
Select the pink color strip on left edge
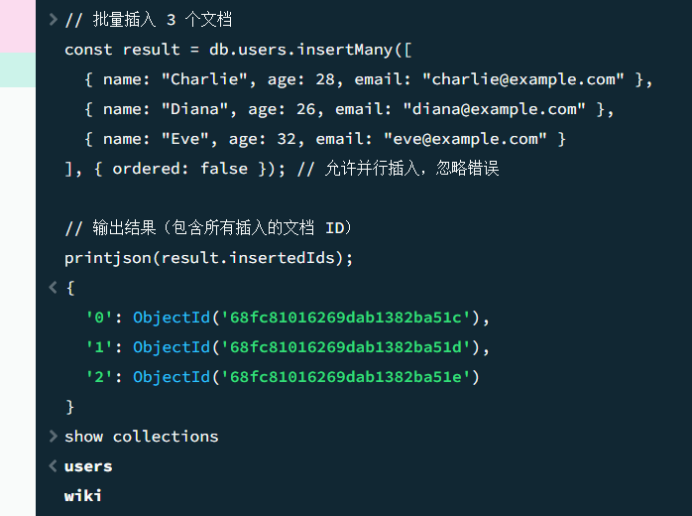(18, 26)
